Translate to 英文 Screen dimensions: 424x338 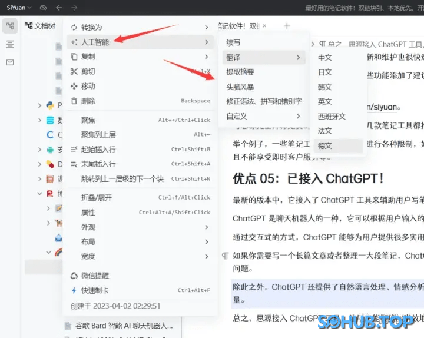[x=338, y=102]
